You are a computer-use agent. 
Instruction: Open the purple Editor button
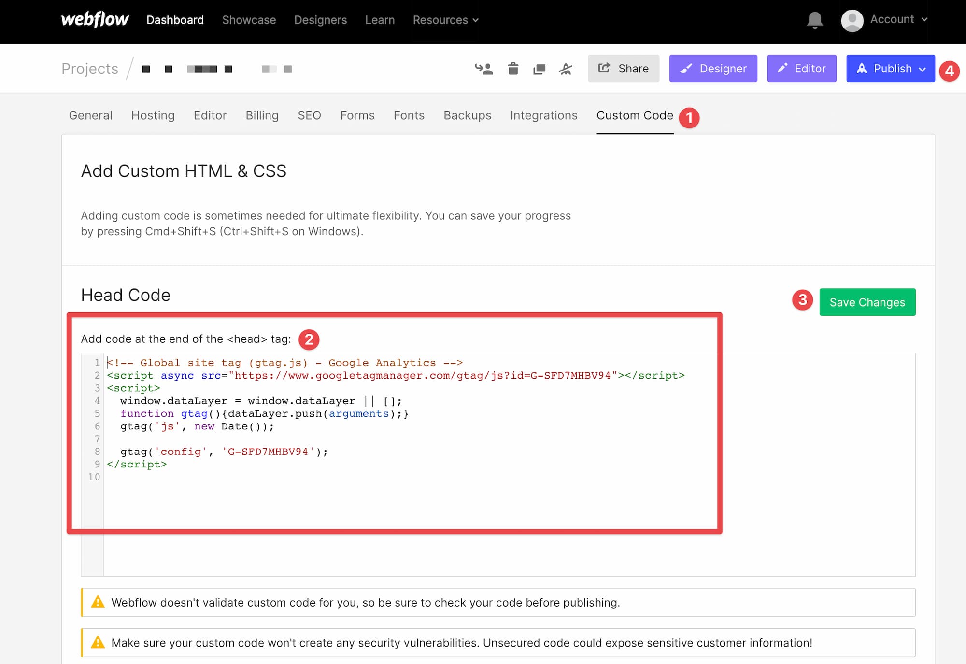pos(801,69)
